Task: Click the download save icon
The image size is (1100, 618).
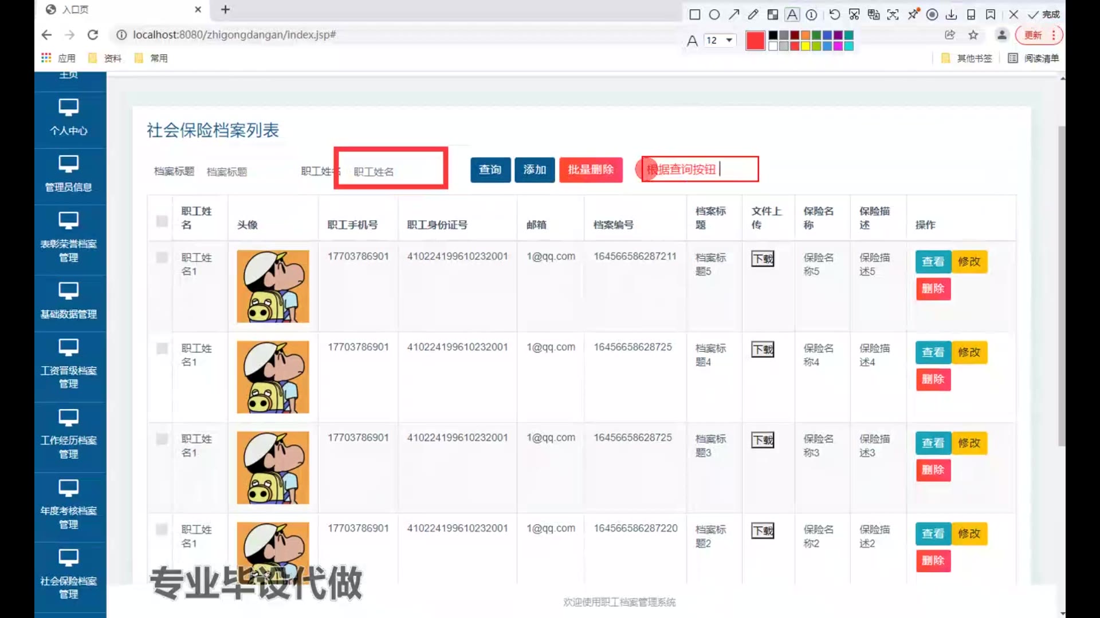Action: pyautogui.click(x=952, y=15)
